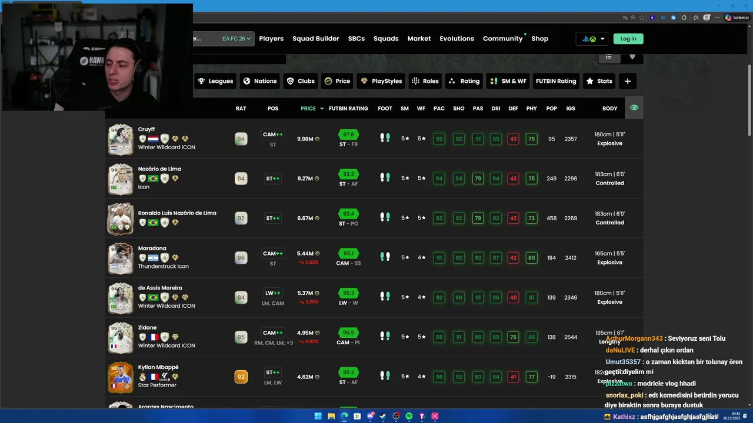Viewport: 753px width, 423px height.
Task: Open Spotify from the taskbar
Action: tap(409, 416)
